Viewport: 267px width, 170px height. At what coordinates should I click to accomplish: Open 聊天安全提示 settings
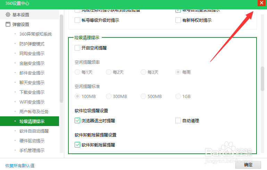tap(32, 82)
